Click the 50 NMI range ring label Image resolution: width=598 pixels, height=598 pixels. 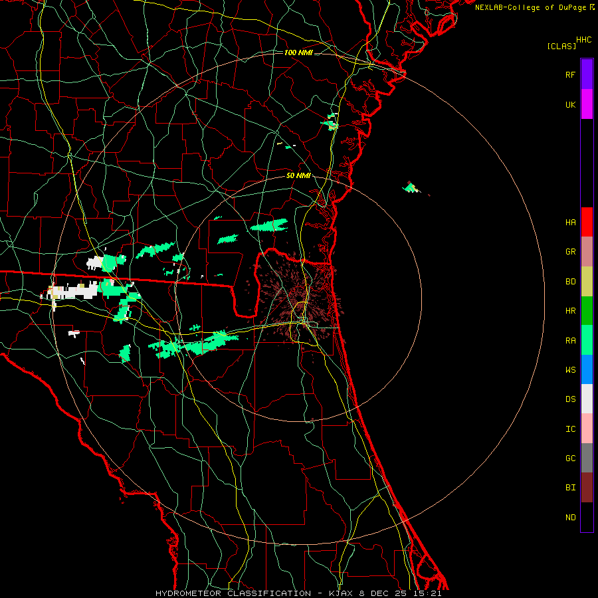[298, 176]
